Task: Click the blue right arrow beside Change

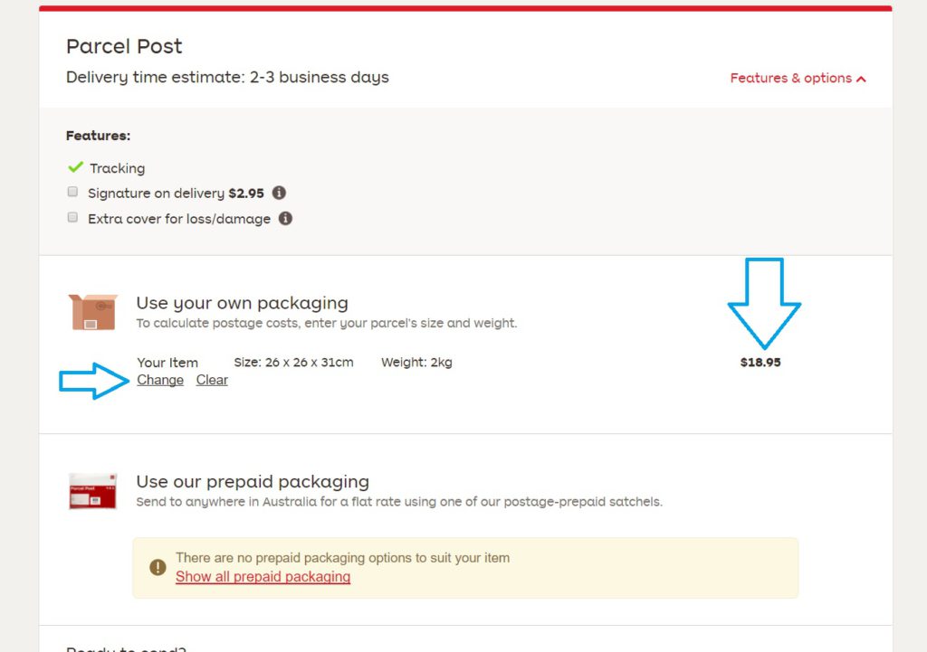Action: [x=94, y=381]
